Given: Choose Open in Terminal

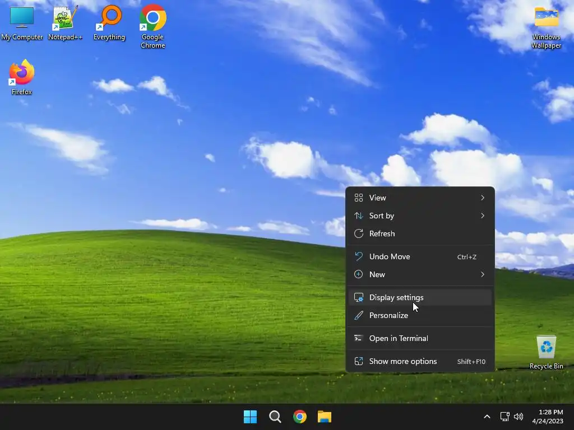Looking at the screenshot, I should [420, 339].
